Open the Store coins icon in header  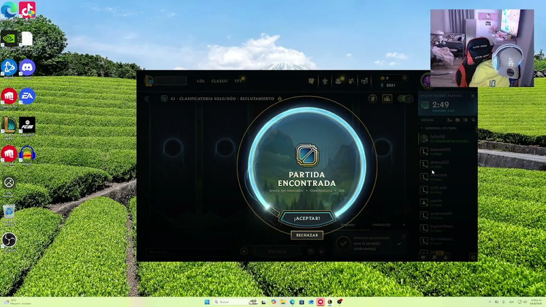coord(364,81)
